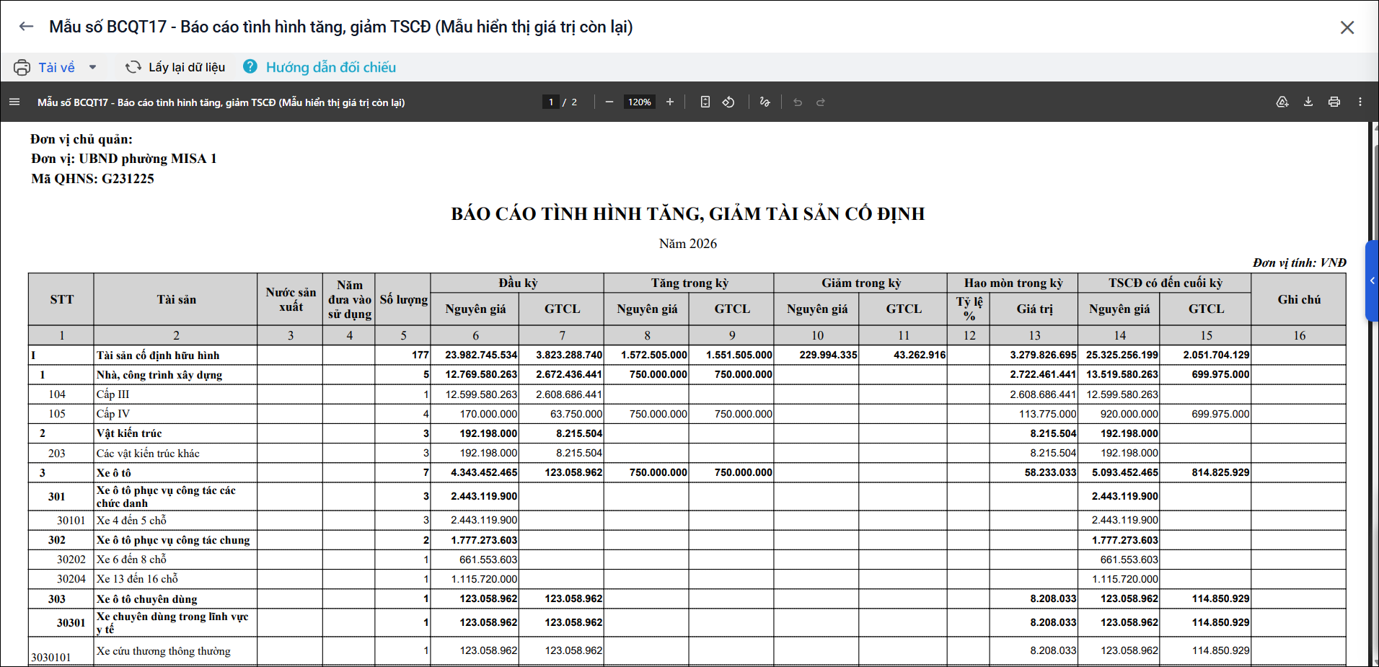This screenshot has width=1379, height=667.
Task: Zoom in with the plus icon
Action: point(670,102)
